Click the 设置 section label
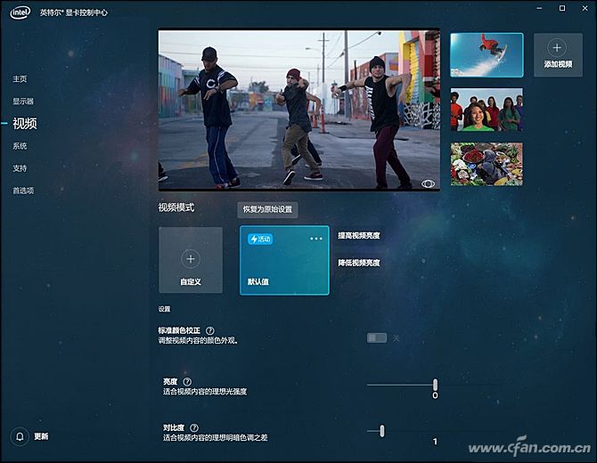Viewport: 597px width, 463px height. (165, 309)
